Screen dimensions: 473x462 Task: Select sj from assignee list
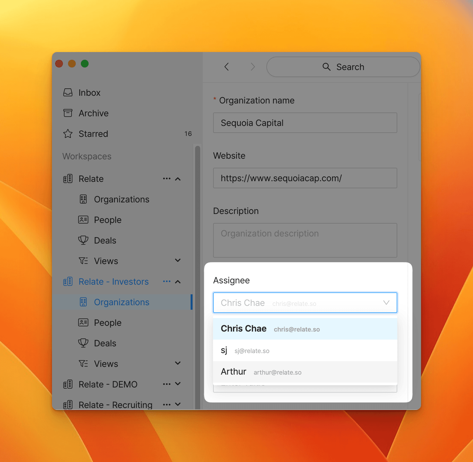pyautogui.click(x=305, y=351)
